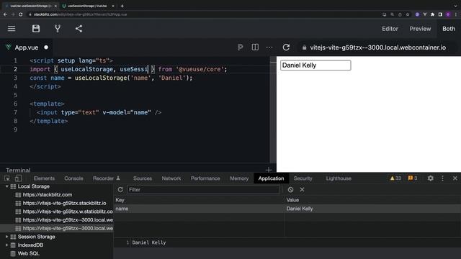Screen dimensions: 461x259
Task: Share the project via the share icon
Action: (79, 29)
